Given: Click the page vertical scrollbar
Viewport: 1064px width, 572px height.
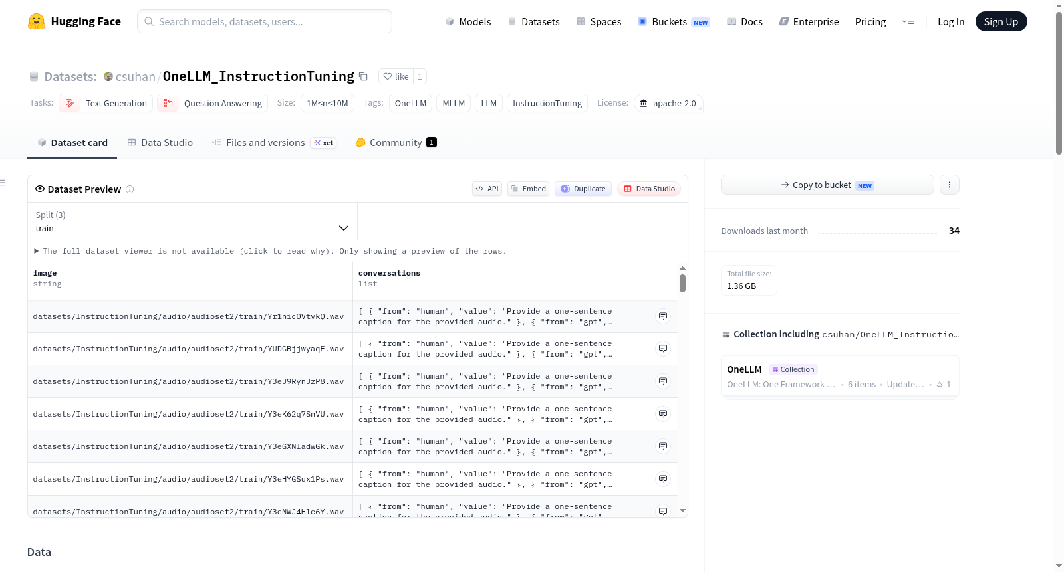Looking at the screenshot, I should (x=1059, y=83).
